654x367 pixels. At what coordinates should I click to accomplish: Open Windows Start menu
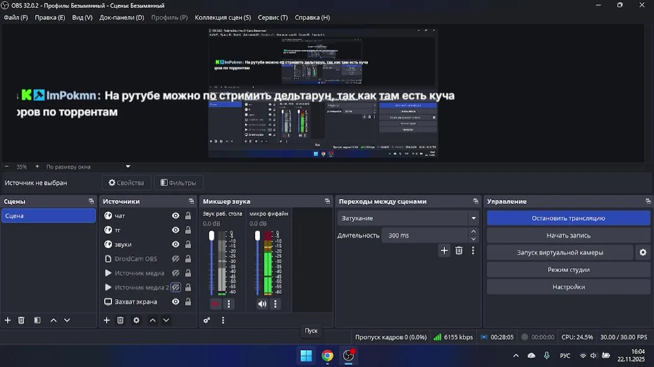[306, 355]
